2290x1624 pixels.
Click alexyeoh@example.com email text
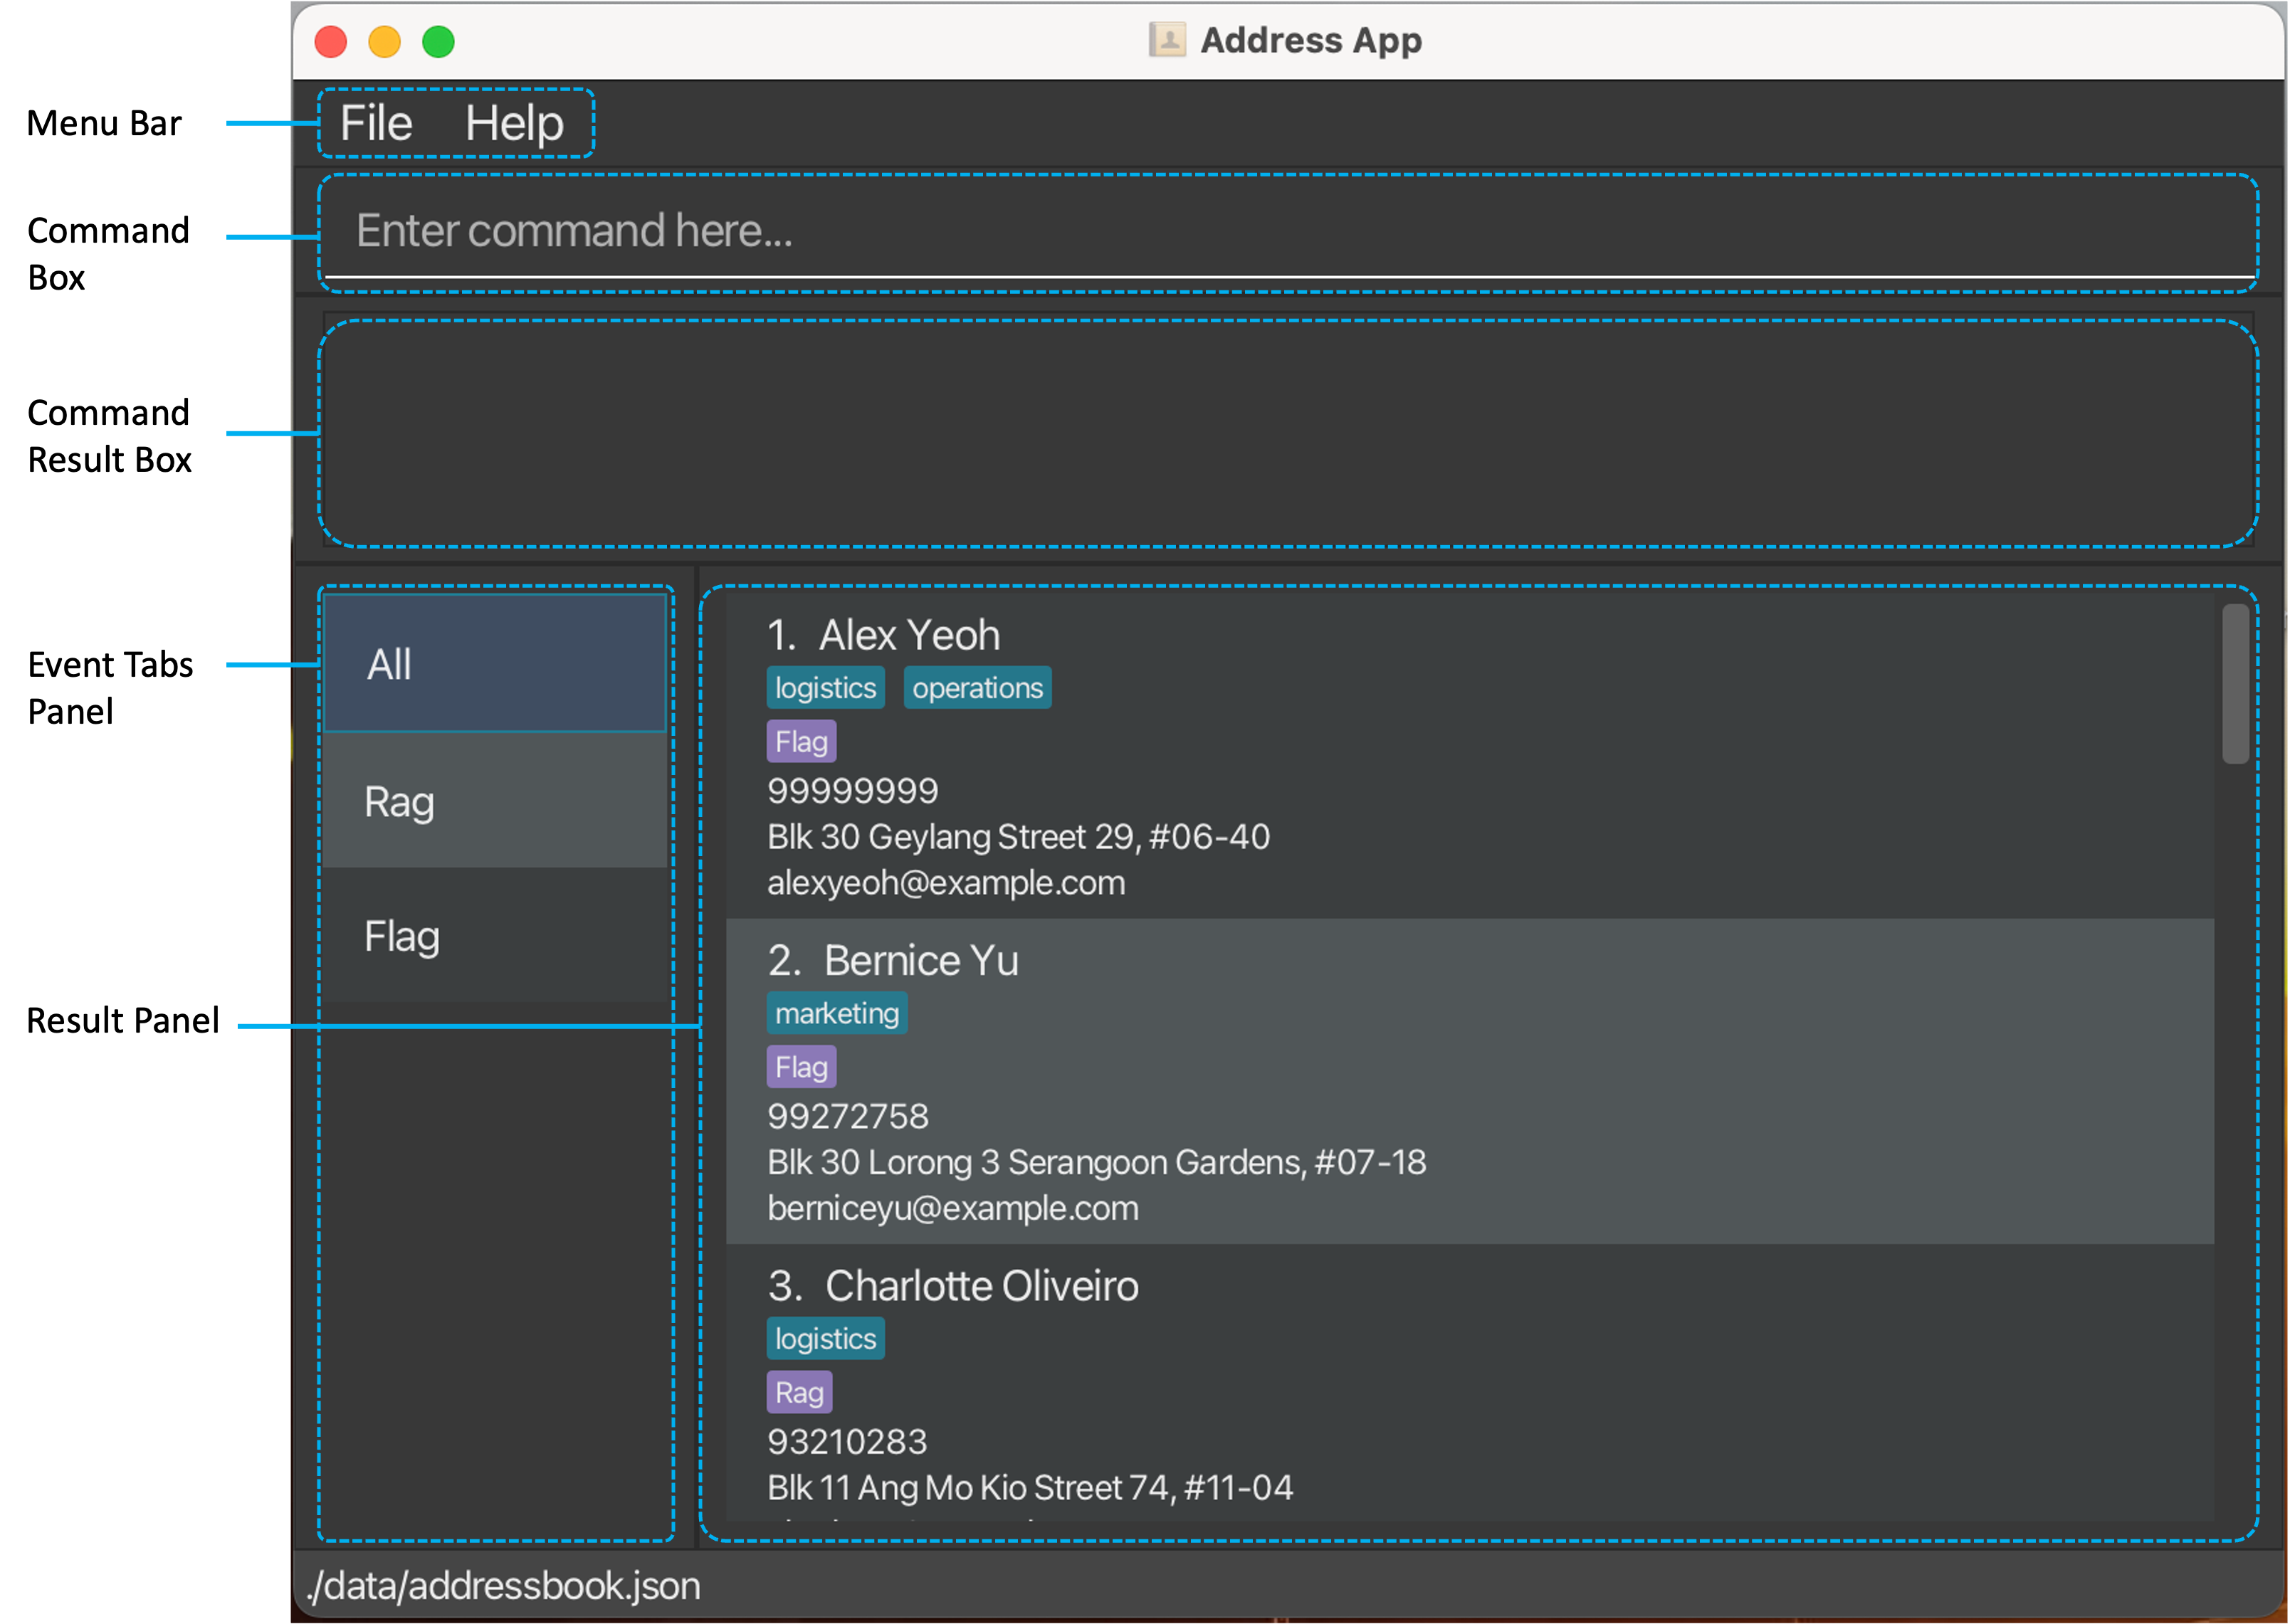[946, 883]
